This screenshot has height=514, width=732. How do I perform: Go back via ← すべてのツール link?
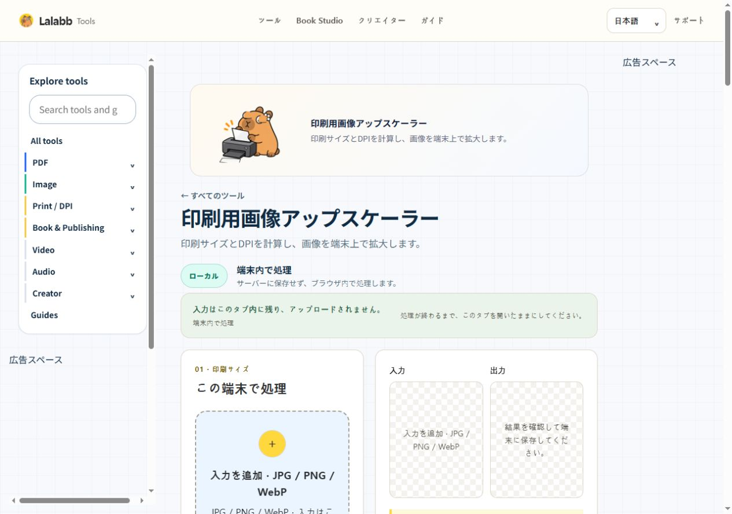click(x=212, y=195)
